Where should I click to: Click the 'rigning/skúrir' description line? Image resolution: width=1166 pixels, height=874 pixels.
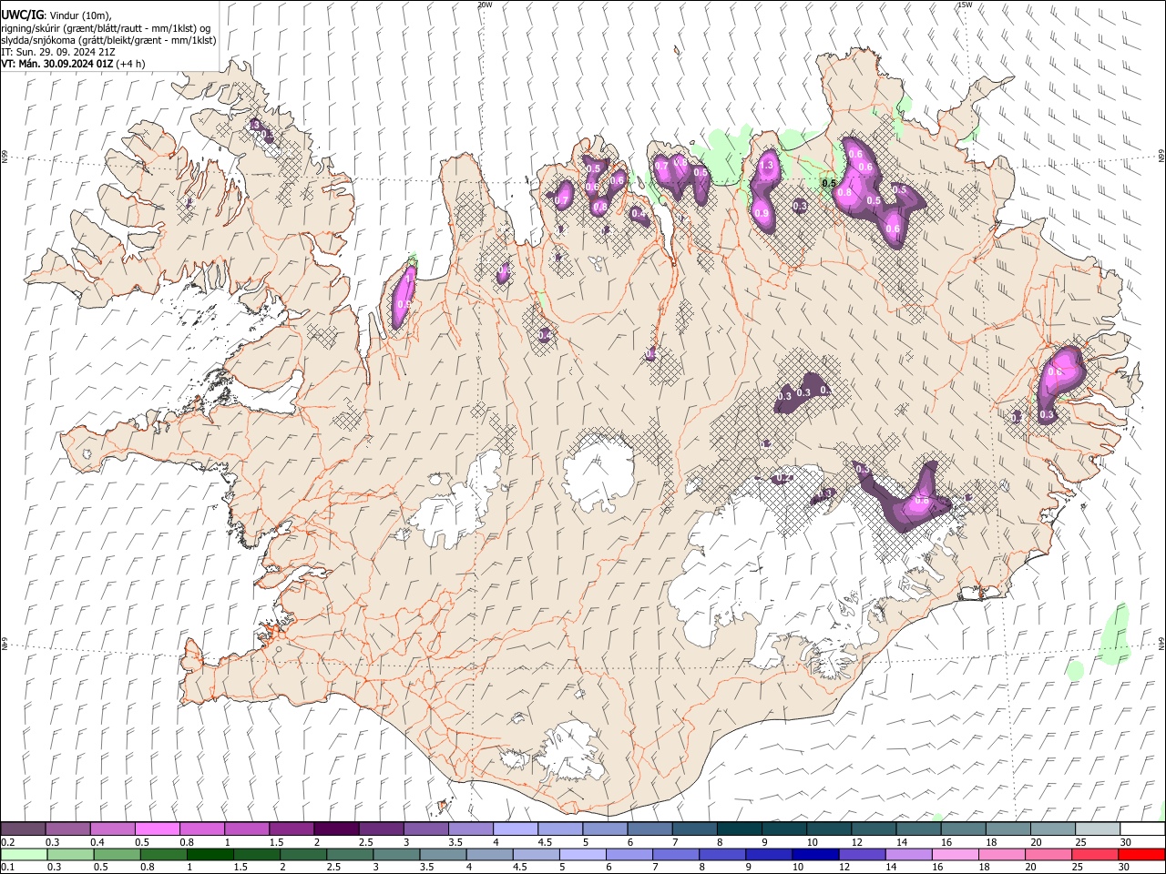point(107,28)
